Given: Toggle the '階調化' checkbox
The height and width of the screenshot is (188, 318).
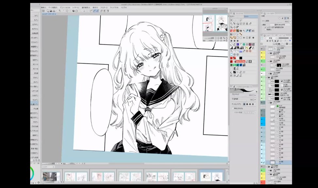Looking at the screenshot, I should tap(265, 30).
